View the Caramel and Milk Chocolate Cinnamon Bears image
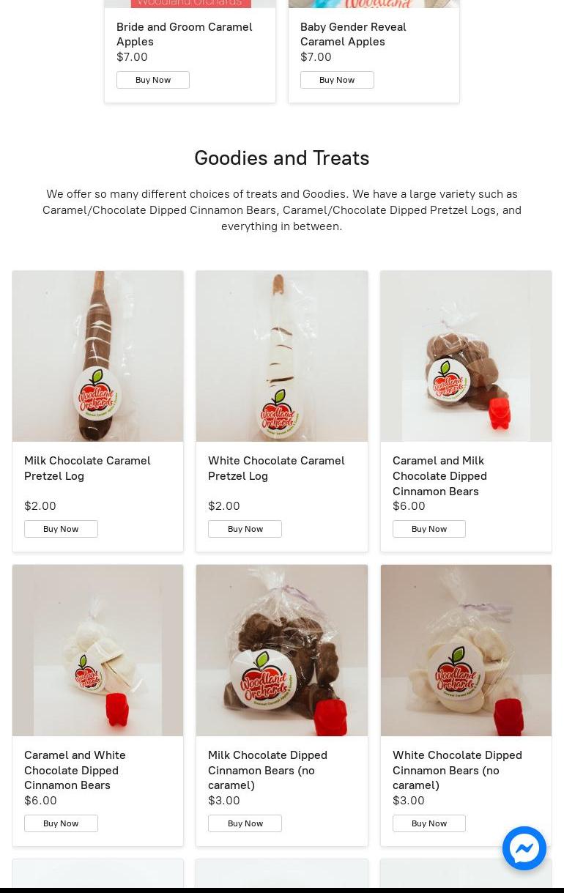This screenshot has width=564, height=893. (x=466, y=356)
